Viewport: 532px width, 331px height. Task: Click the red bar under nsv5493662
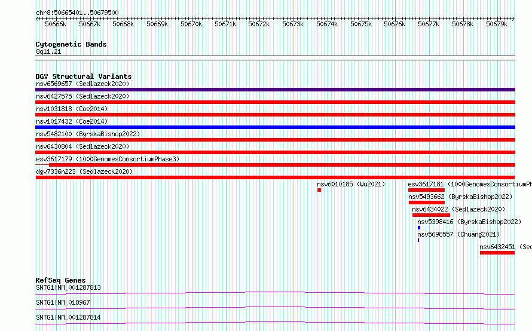(x=426, y=203)
